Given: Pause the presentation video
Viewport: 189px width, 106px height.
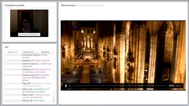Looking at the screenshot, I should click(x=66, y=86).
